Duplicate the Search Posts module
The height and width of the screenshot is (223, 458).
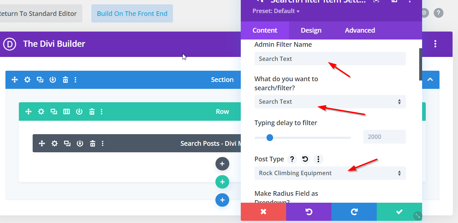click(67, 144)
